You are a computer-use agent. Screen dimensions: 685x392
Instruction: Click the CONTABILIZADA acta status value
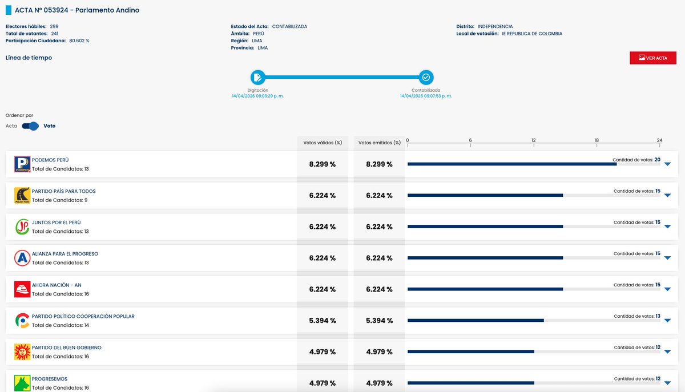coord(289,27)
